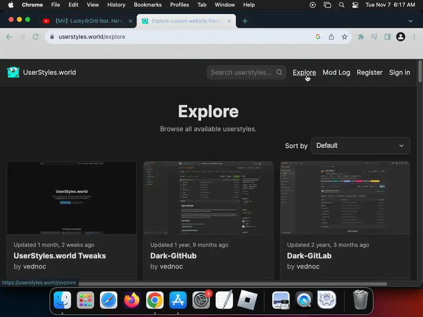Screen dimensions: 423x317
Task: Open the History menu
Action: pos(116,5)
